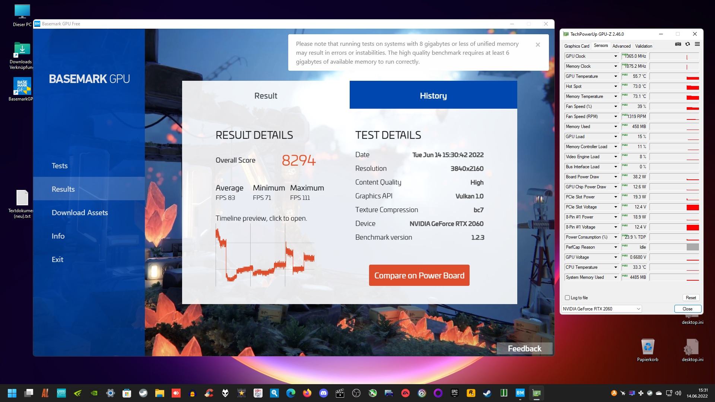This screenshot has width=715, height=402.
Task: Open Microsoft Store from the taskbar
Action: tap(127, 393)
